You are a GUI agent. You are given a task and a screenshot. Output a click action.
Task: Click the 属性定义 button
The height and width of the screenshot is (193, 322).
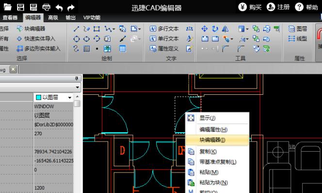pyautogui.click(x=164, y=49)
